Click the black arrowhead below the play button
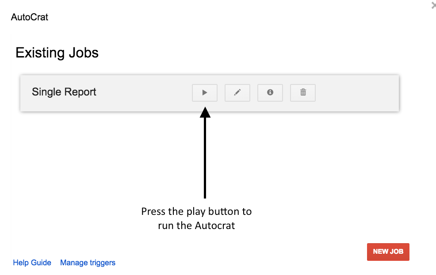Image resolution: width=436 pixels, height=275 pixels. pyautogui.click(x=205, y=112)
